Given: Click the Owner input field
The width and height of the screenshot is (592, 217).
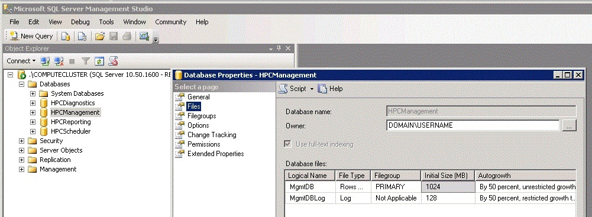Looking at the screenshot, I should [x=473, y=125].
